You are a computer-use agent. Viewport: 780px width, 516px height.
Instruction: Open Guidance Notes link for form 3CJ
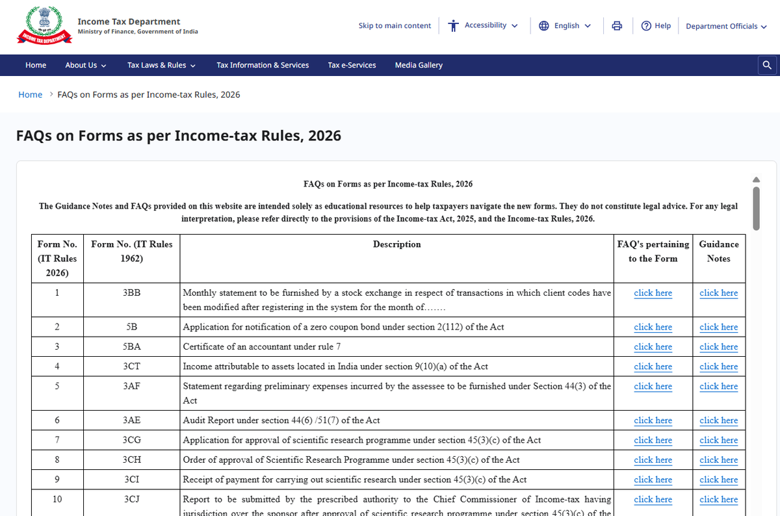(x=719, y=499)
